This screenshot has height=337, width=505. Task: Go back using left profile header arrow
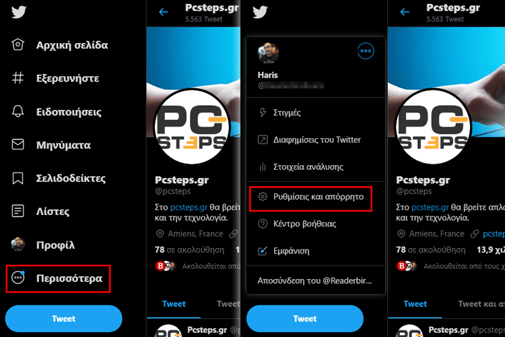point(164,12)
